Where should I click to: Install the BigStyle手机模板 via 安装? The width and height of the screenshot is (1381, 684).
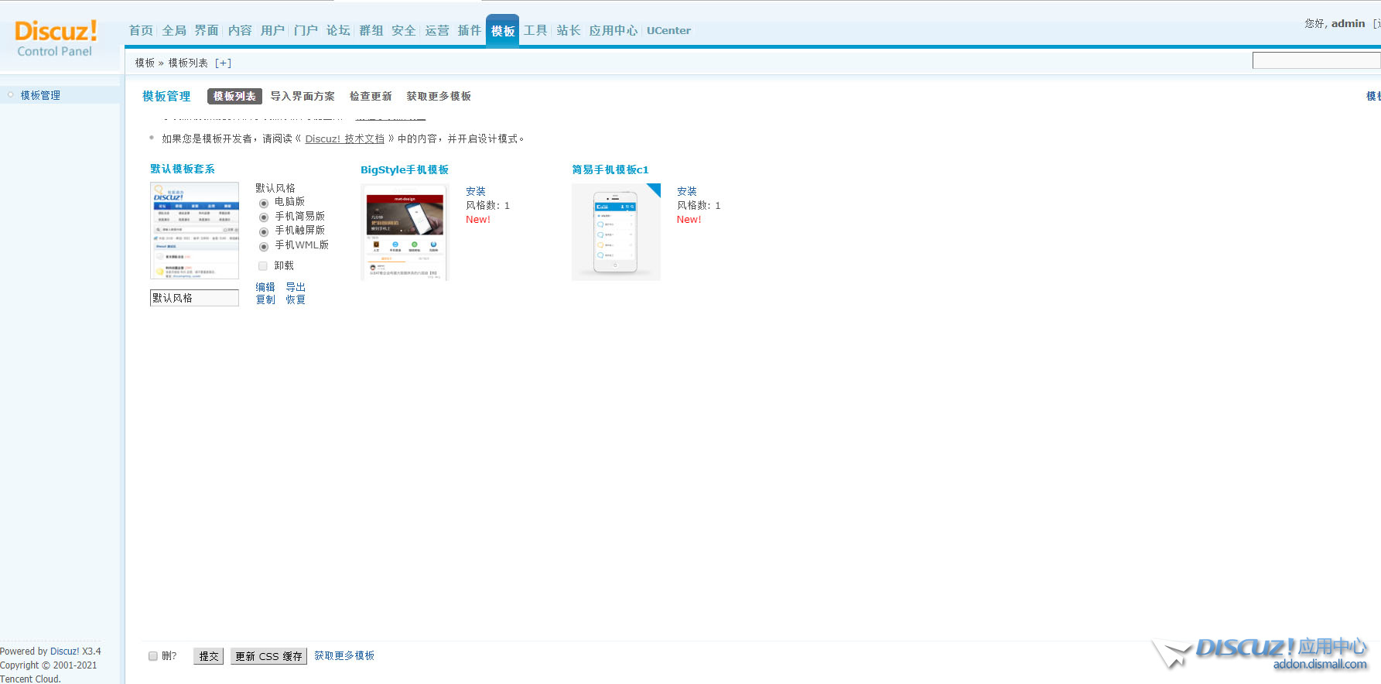point(476,191)
